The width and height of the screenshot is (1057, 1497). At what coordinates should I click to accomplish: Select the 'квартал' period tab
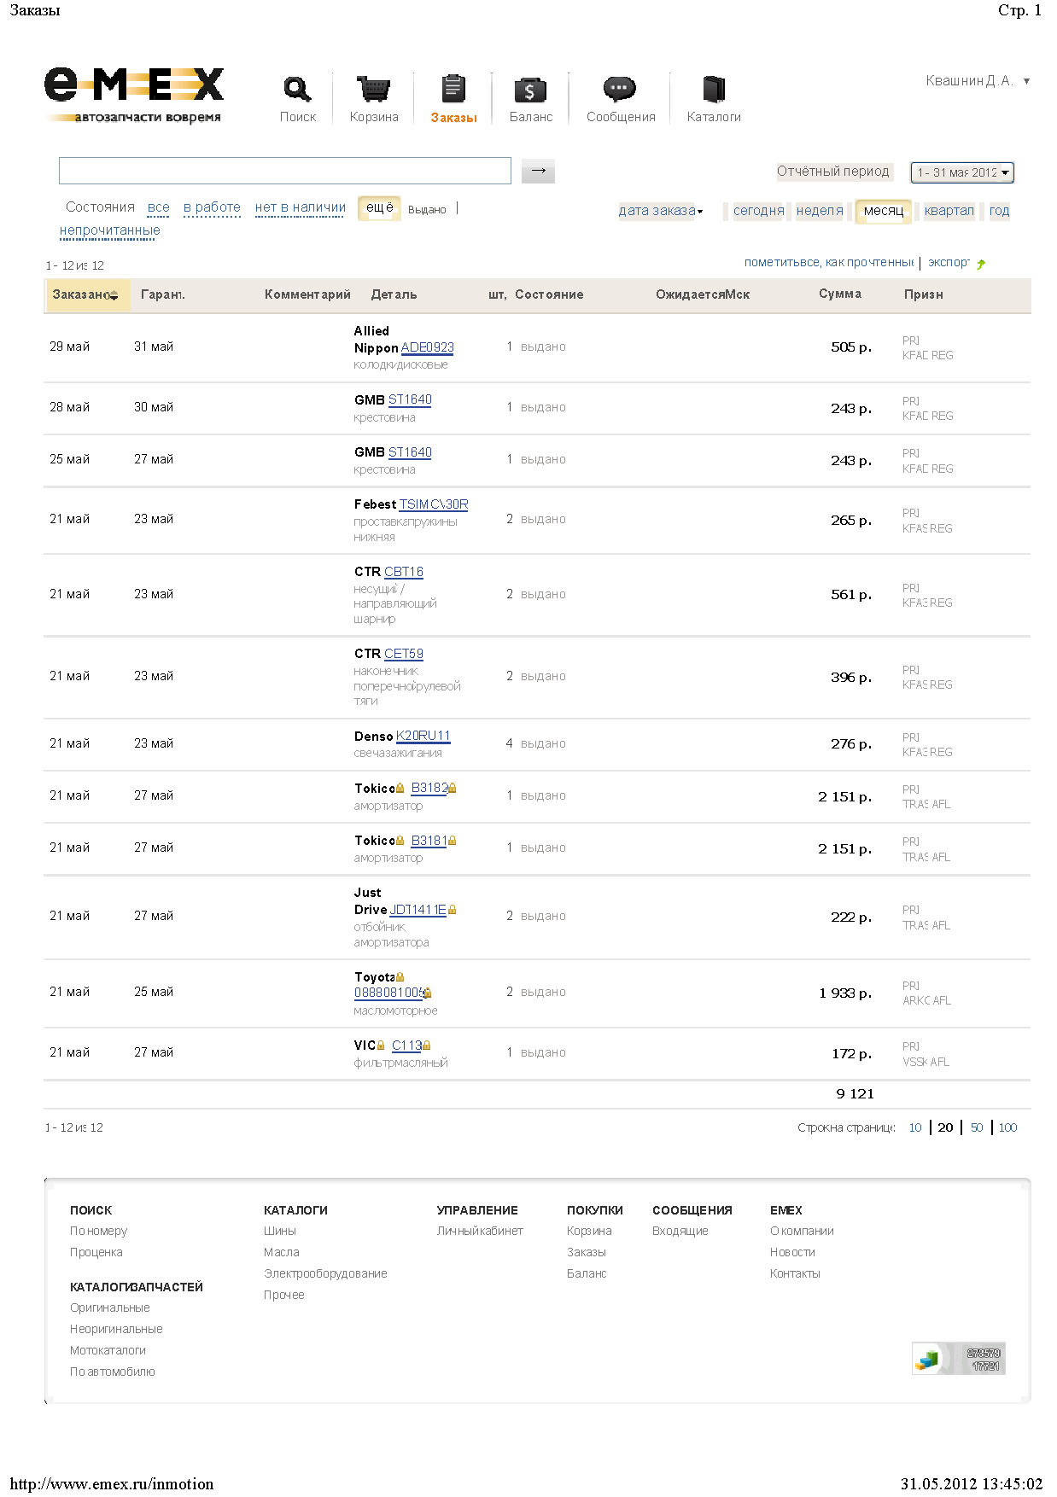949,211
